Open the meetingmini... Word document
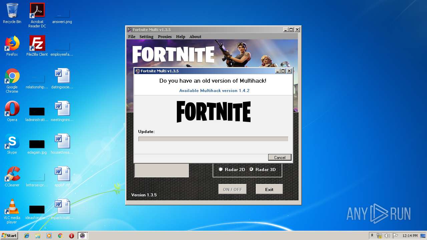 coord(62,111)
